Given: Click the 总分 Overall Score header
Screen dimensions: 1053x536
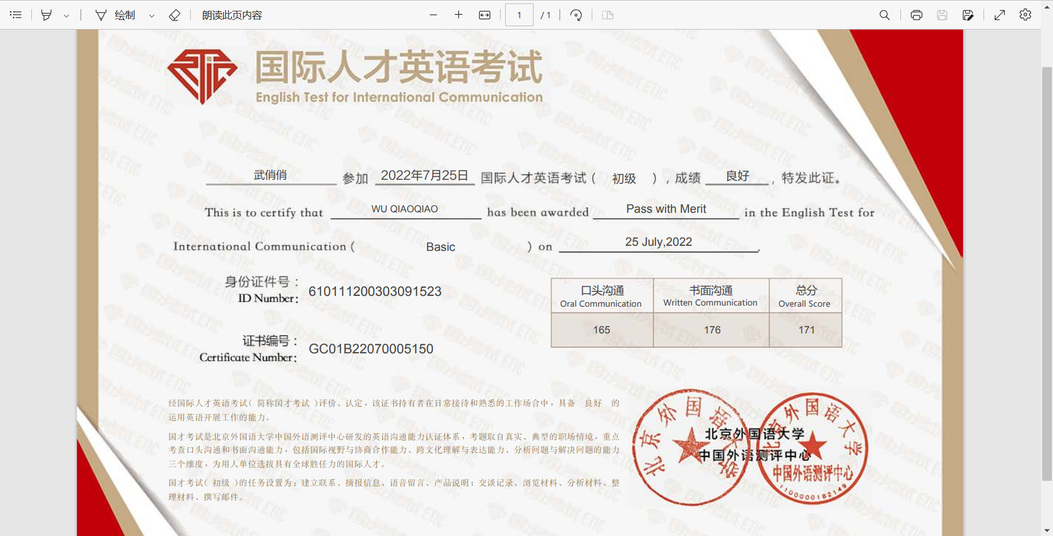Looking at the screenshot, I should (805, 296).
